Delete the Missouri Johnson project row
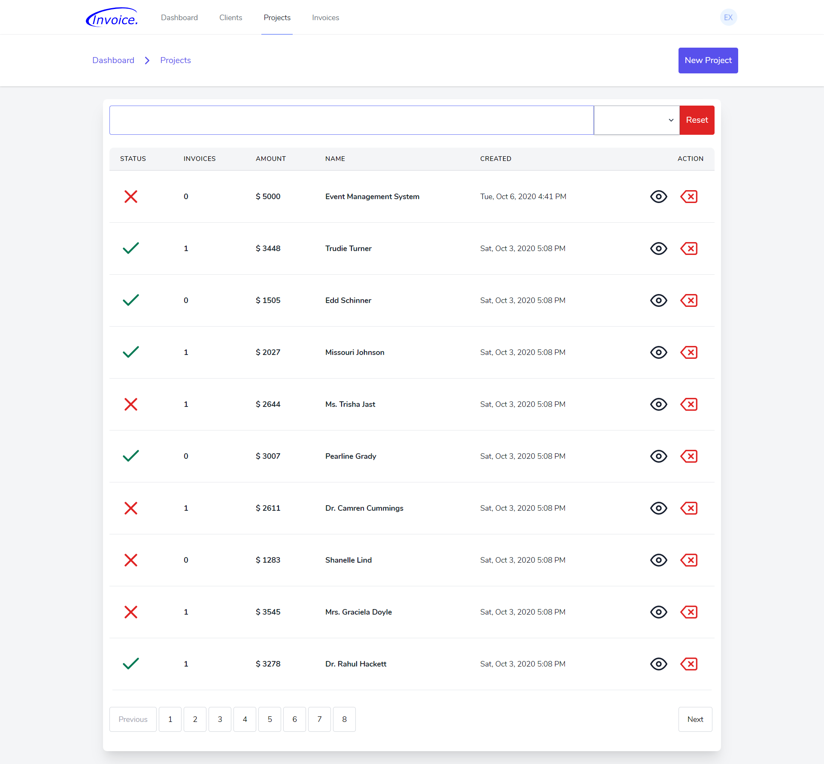Viewport: 824px width, 764px height. pos(689,352)
